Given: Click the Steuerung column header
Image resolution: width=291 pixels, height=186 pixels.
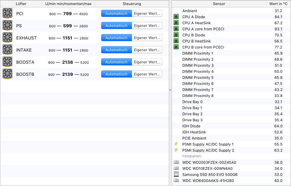Looking at the screenshot, I should pyautogui.click(x=132, y=4).
